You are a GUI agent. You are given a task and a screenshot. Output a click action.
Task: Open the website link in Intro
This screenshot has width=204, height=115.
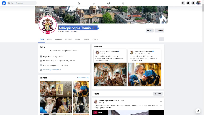(x=52, y=70)
